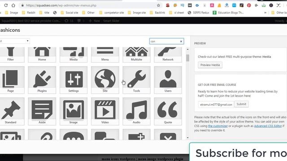Reload the page in browser
Viewport: 287px width, 161px height.
(x=6, y=5)
